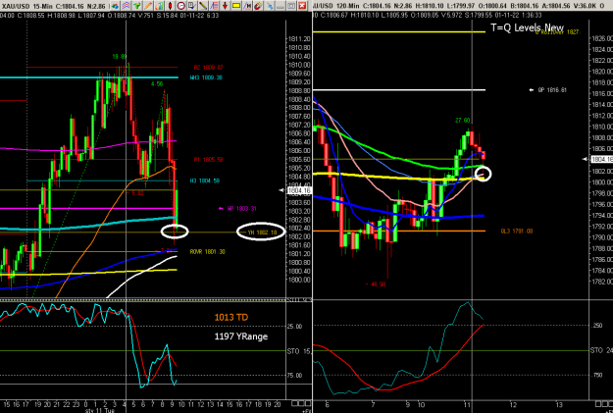Viewport: 613px width, 413px height.
Task: Select the red candlestick chart type icon
Action: click(x=170, y=6)
